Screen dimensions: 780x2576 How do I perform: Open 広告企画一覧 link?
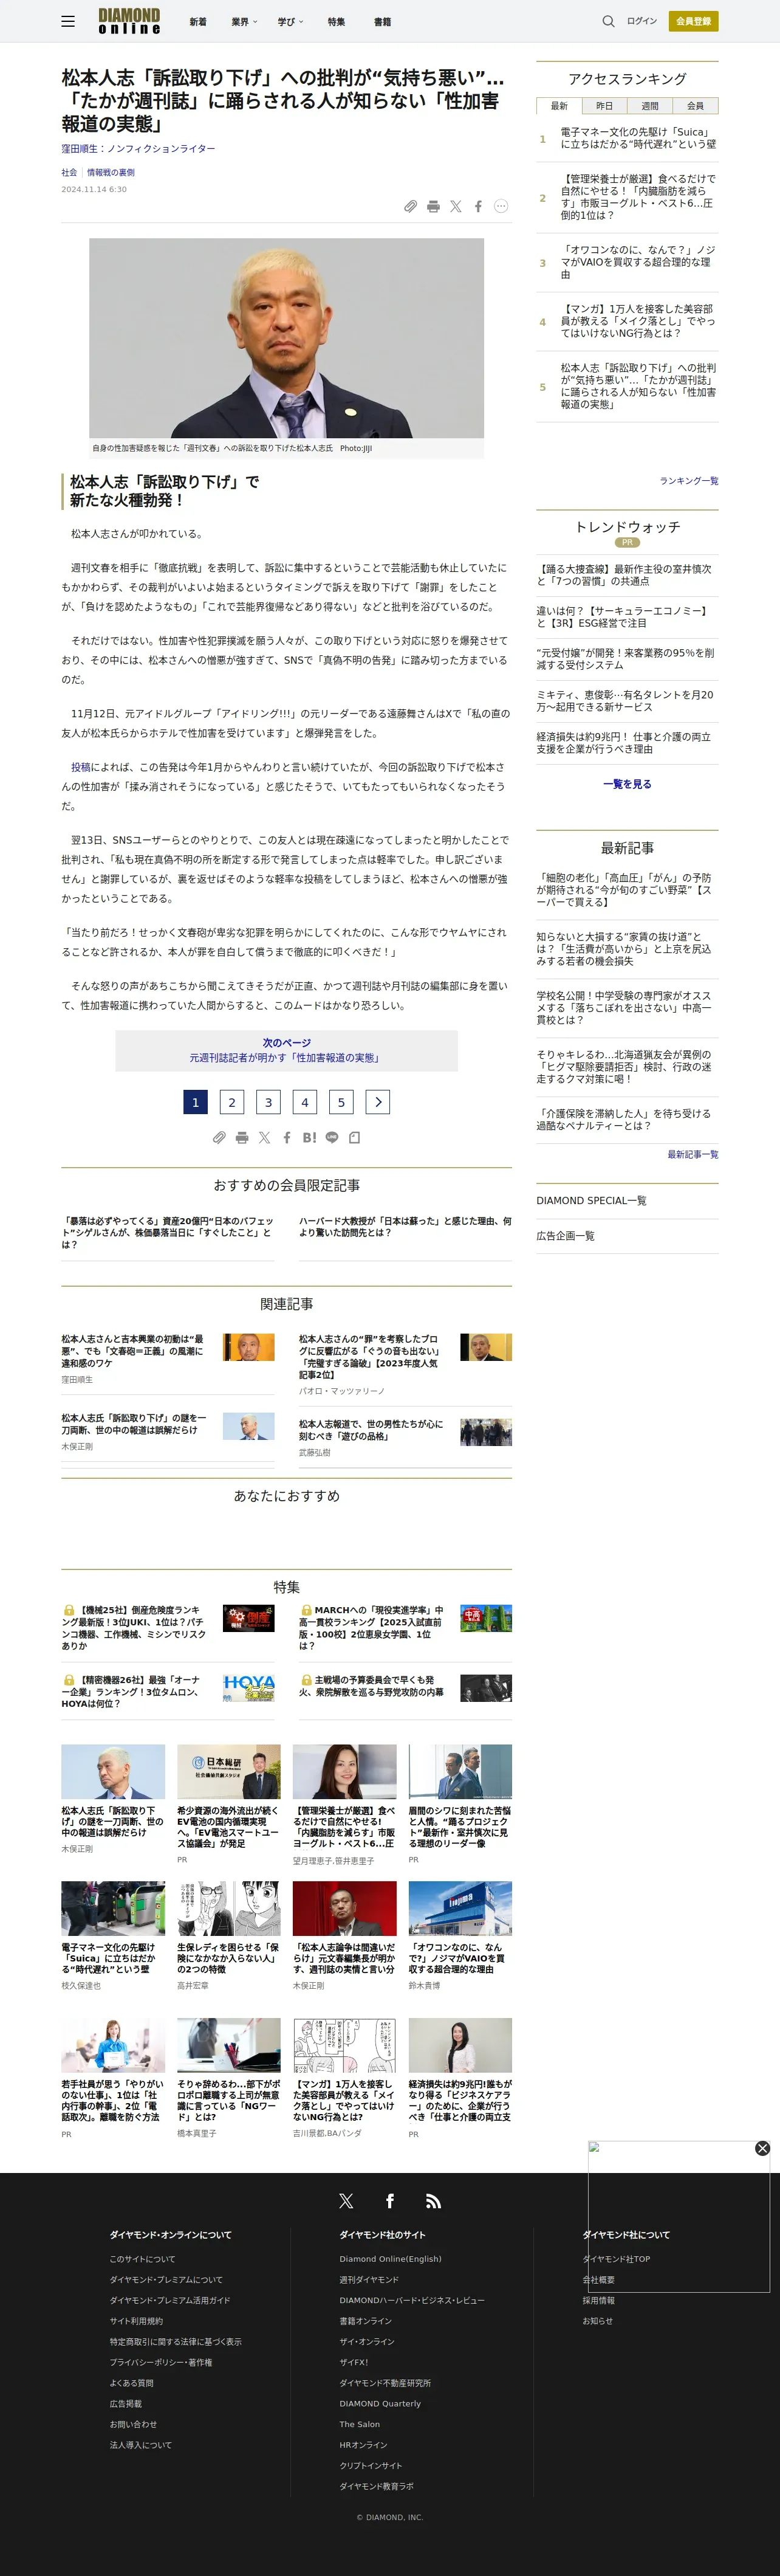[565, 1236]
